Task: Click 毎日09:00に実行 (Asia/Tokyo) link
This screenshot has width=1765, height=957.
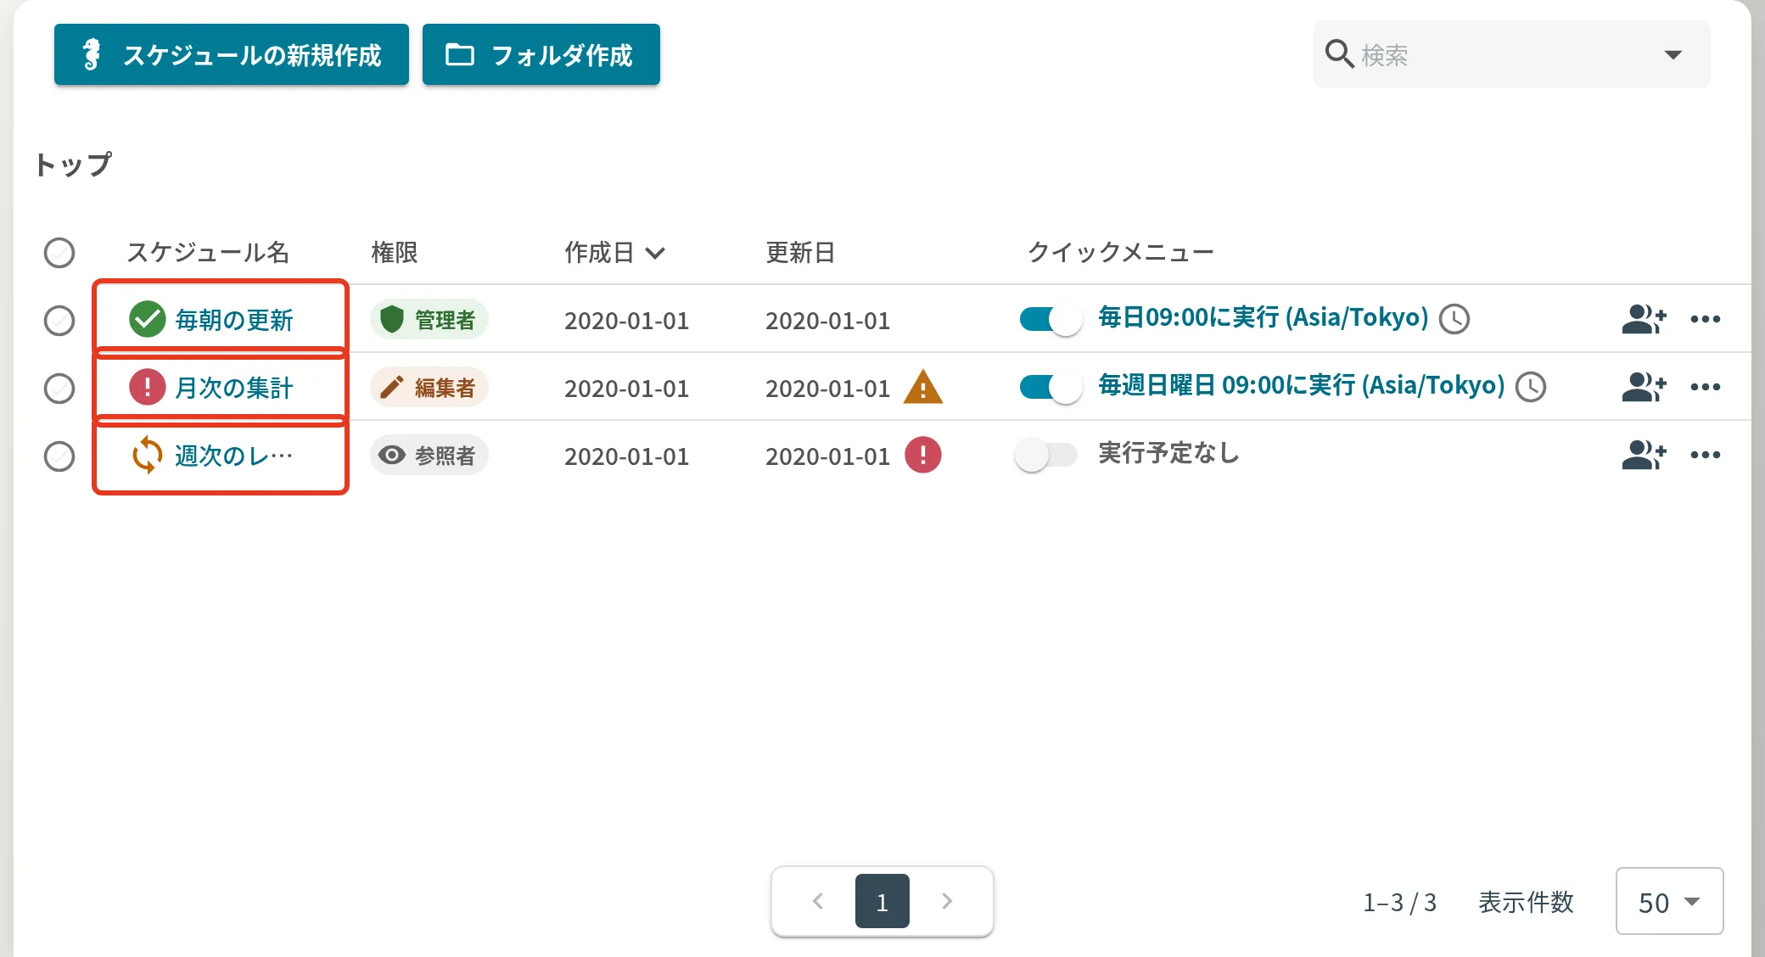Action: click(1264, 317)
